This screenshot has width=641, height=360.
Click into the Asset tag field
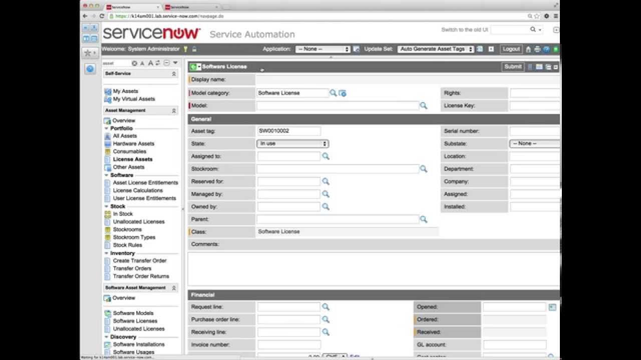point(289,131)
